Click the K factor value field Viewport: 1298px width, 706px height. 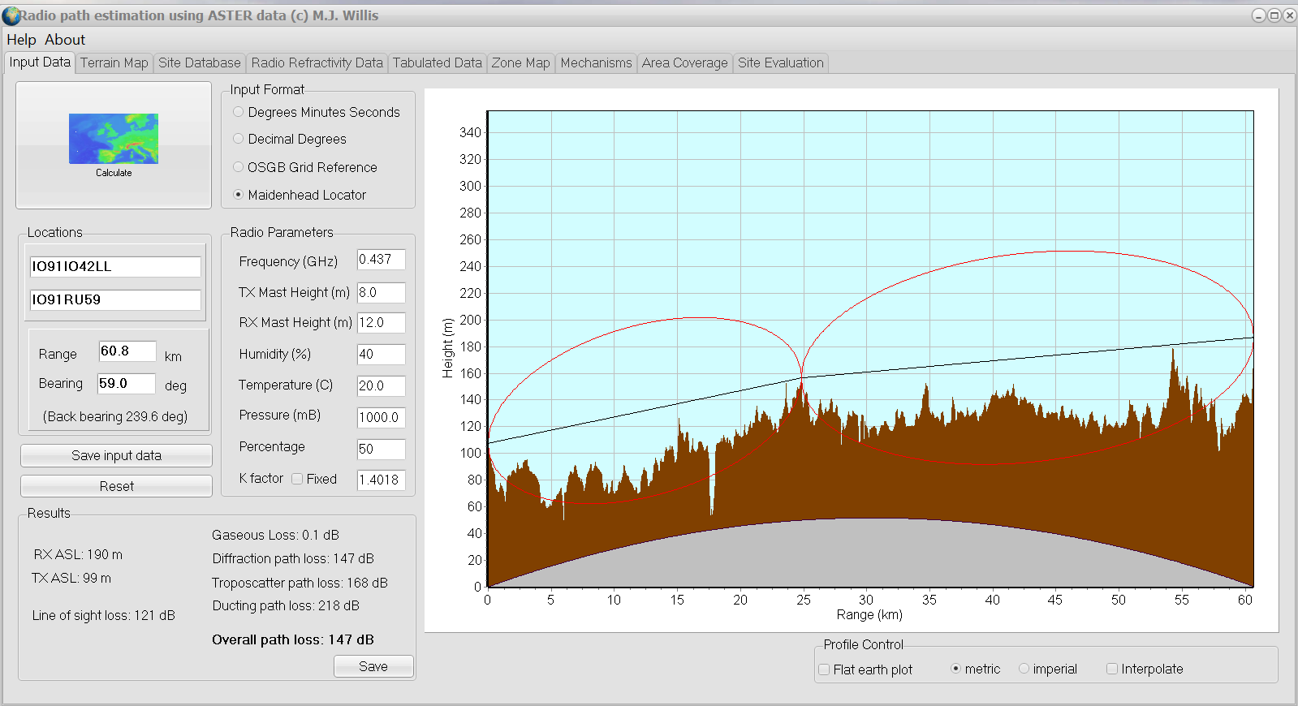click(x=381, y=480)
